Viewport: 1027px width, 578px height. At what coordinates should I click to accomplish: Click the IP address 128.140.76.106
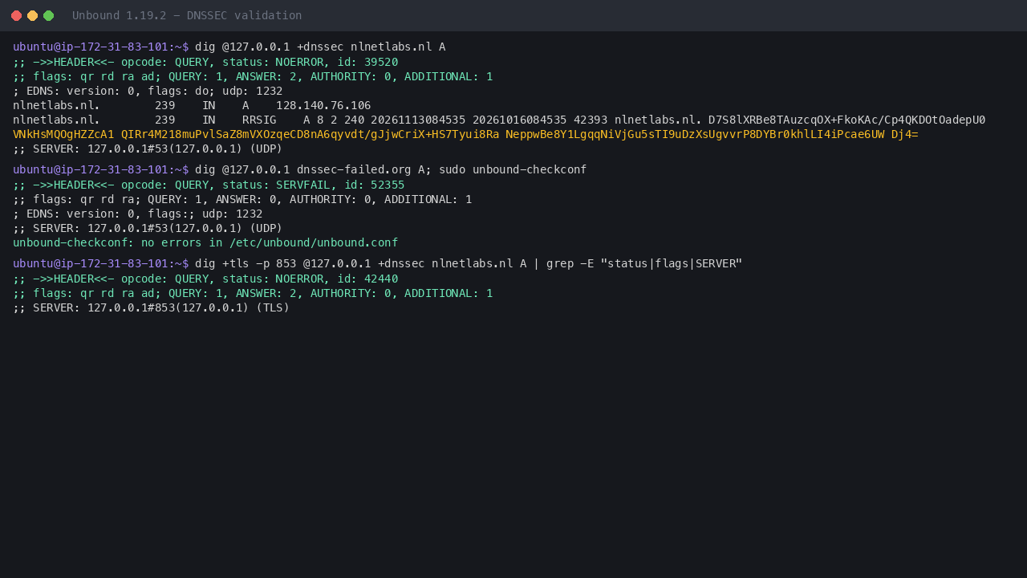tap(323, 105)
